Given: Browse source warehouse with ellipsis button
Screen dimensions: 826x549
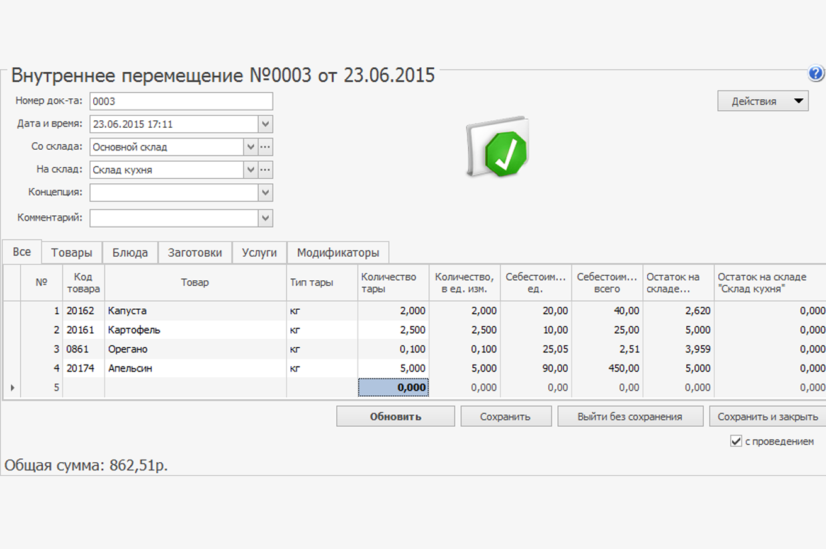Looking at the screenshot, I should point(266,147).
